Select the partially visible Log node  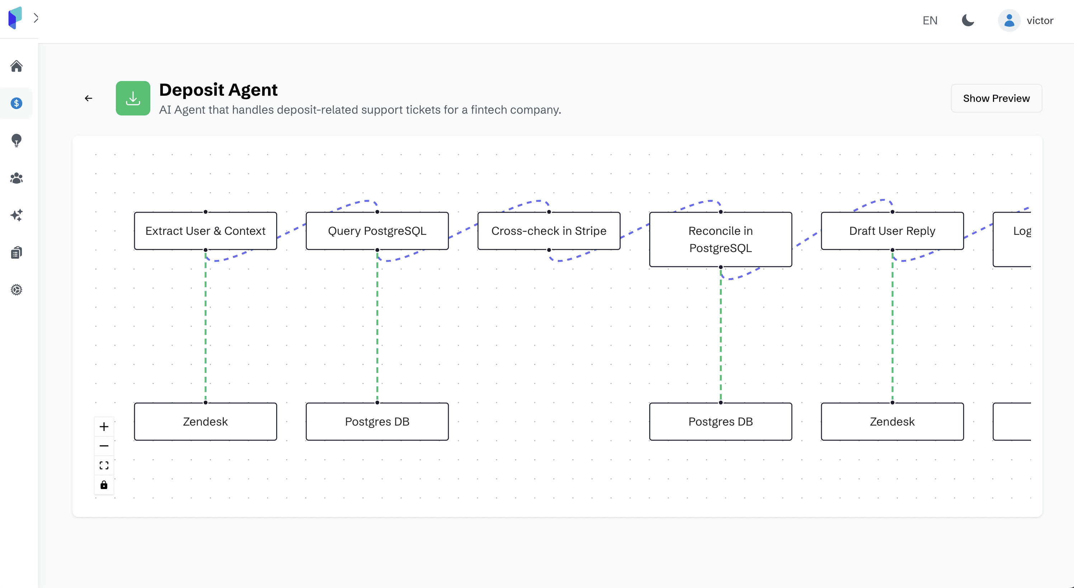point(1012,239)
